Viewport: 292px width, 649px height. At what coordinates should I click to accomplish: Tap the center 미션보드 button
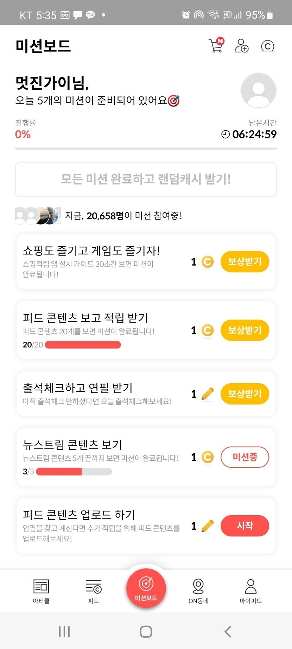click(146, 588)
